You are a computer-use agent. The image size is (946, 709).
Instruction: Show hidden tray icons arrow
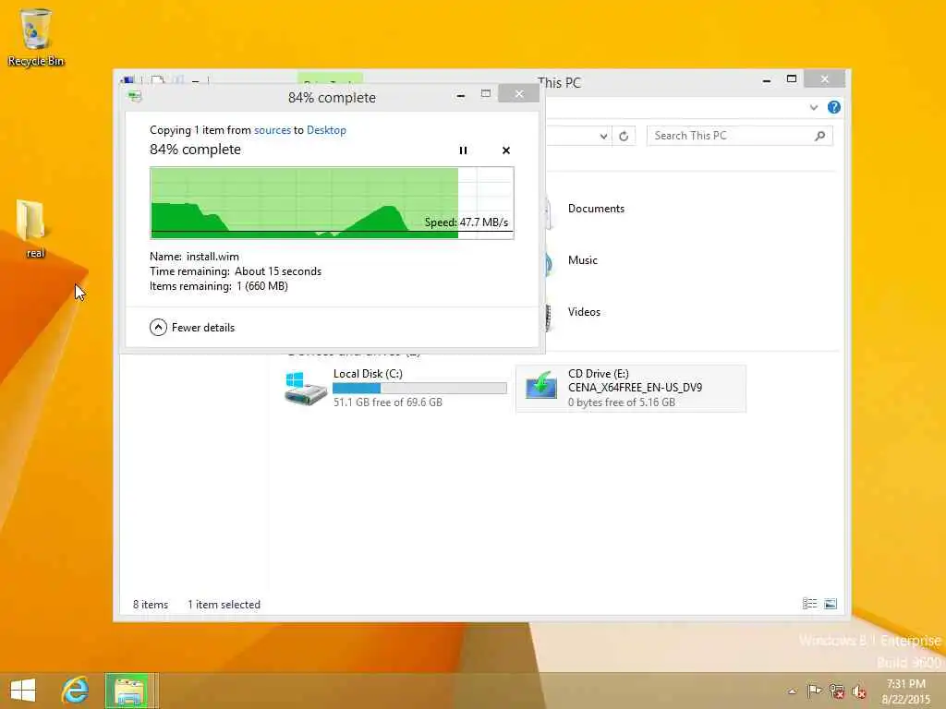[792, 691]
